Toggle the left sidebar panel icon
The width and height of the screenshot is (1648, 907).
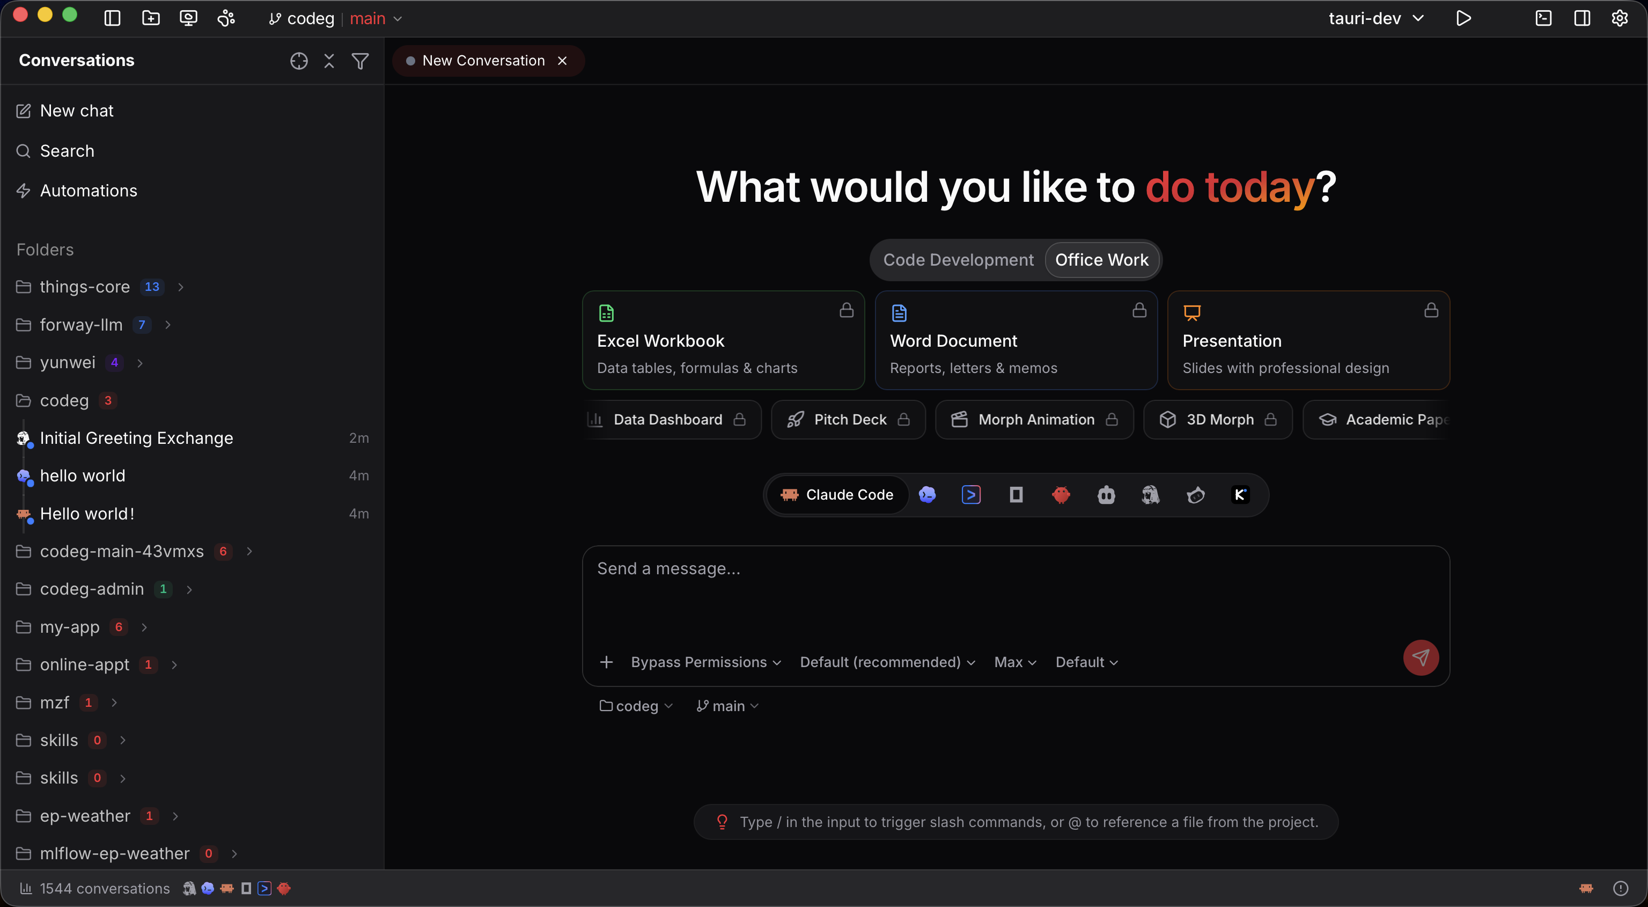pos(112,18)
